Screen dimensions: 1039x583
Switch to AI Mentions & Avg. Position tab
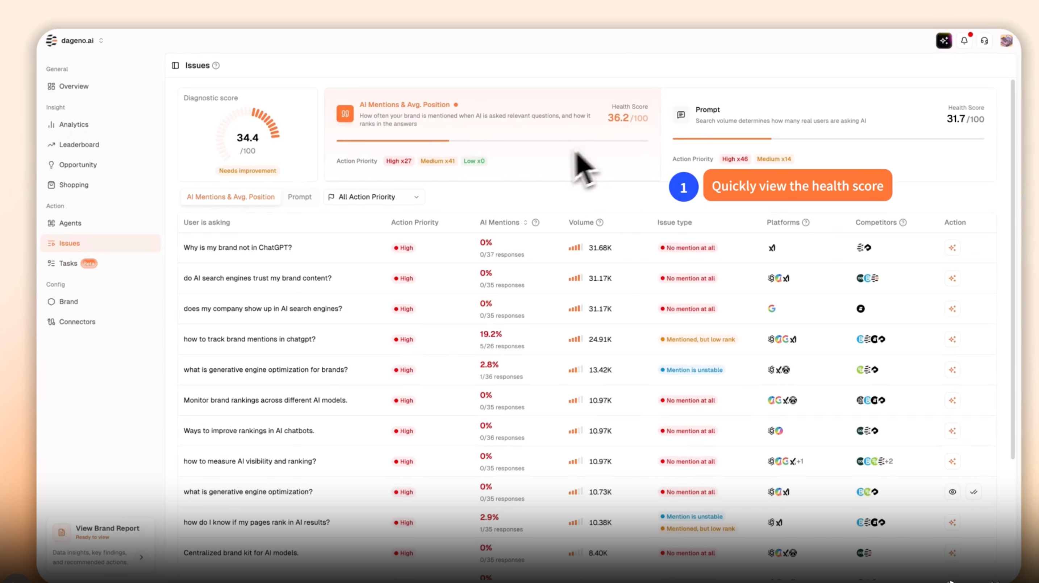tap(230, 197)
